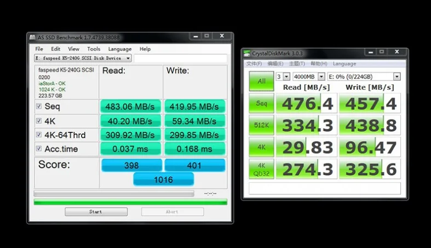Minimize the CrystalDiskMark window
Viewport: 431px width, 248px height.
pos(371,52)
